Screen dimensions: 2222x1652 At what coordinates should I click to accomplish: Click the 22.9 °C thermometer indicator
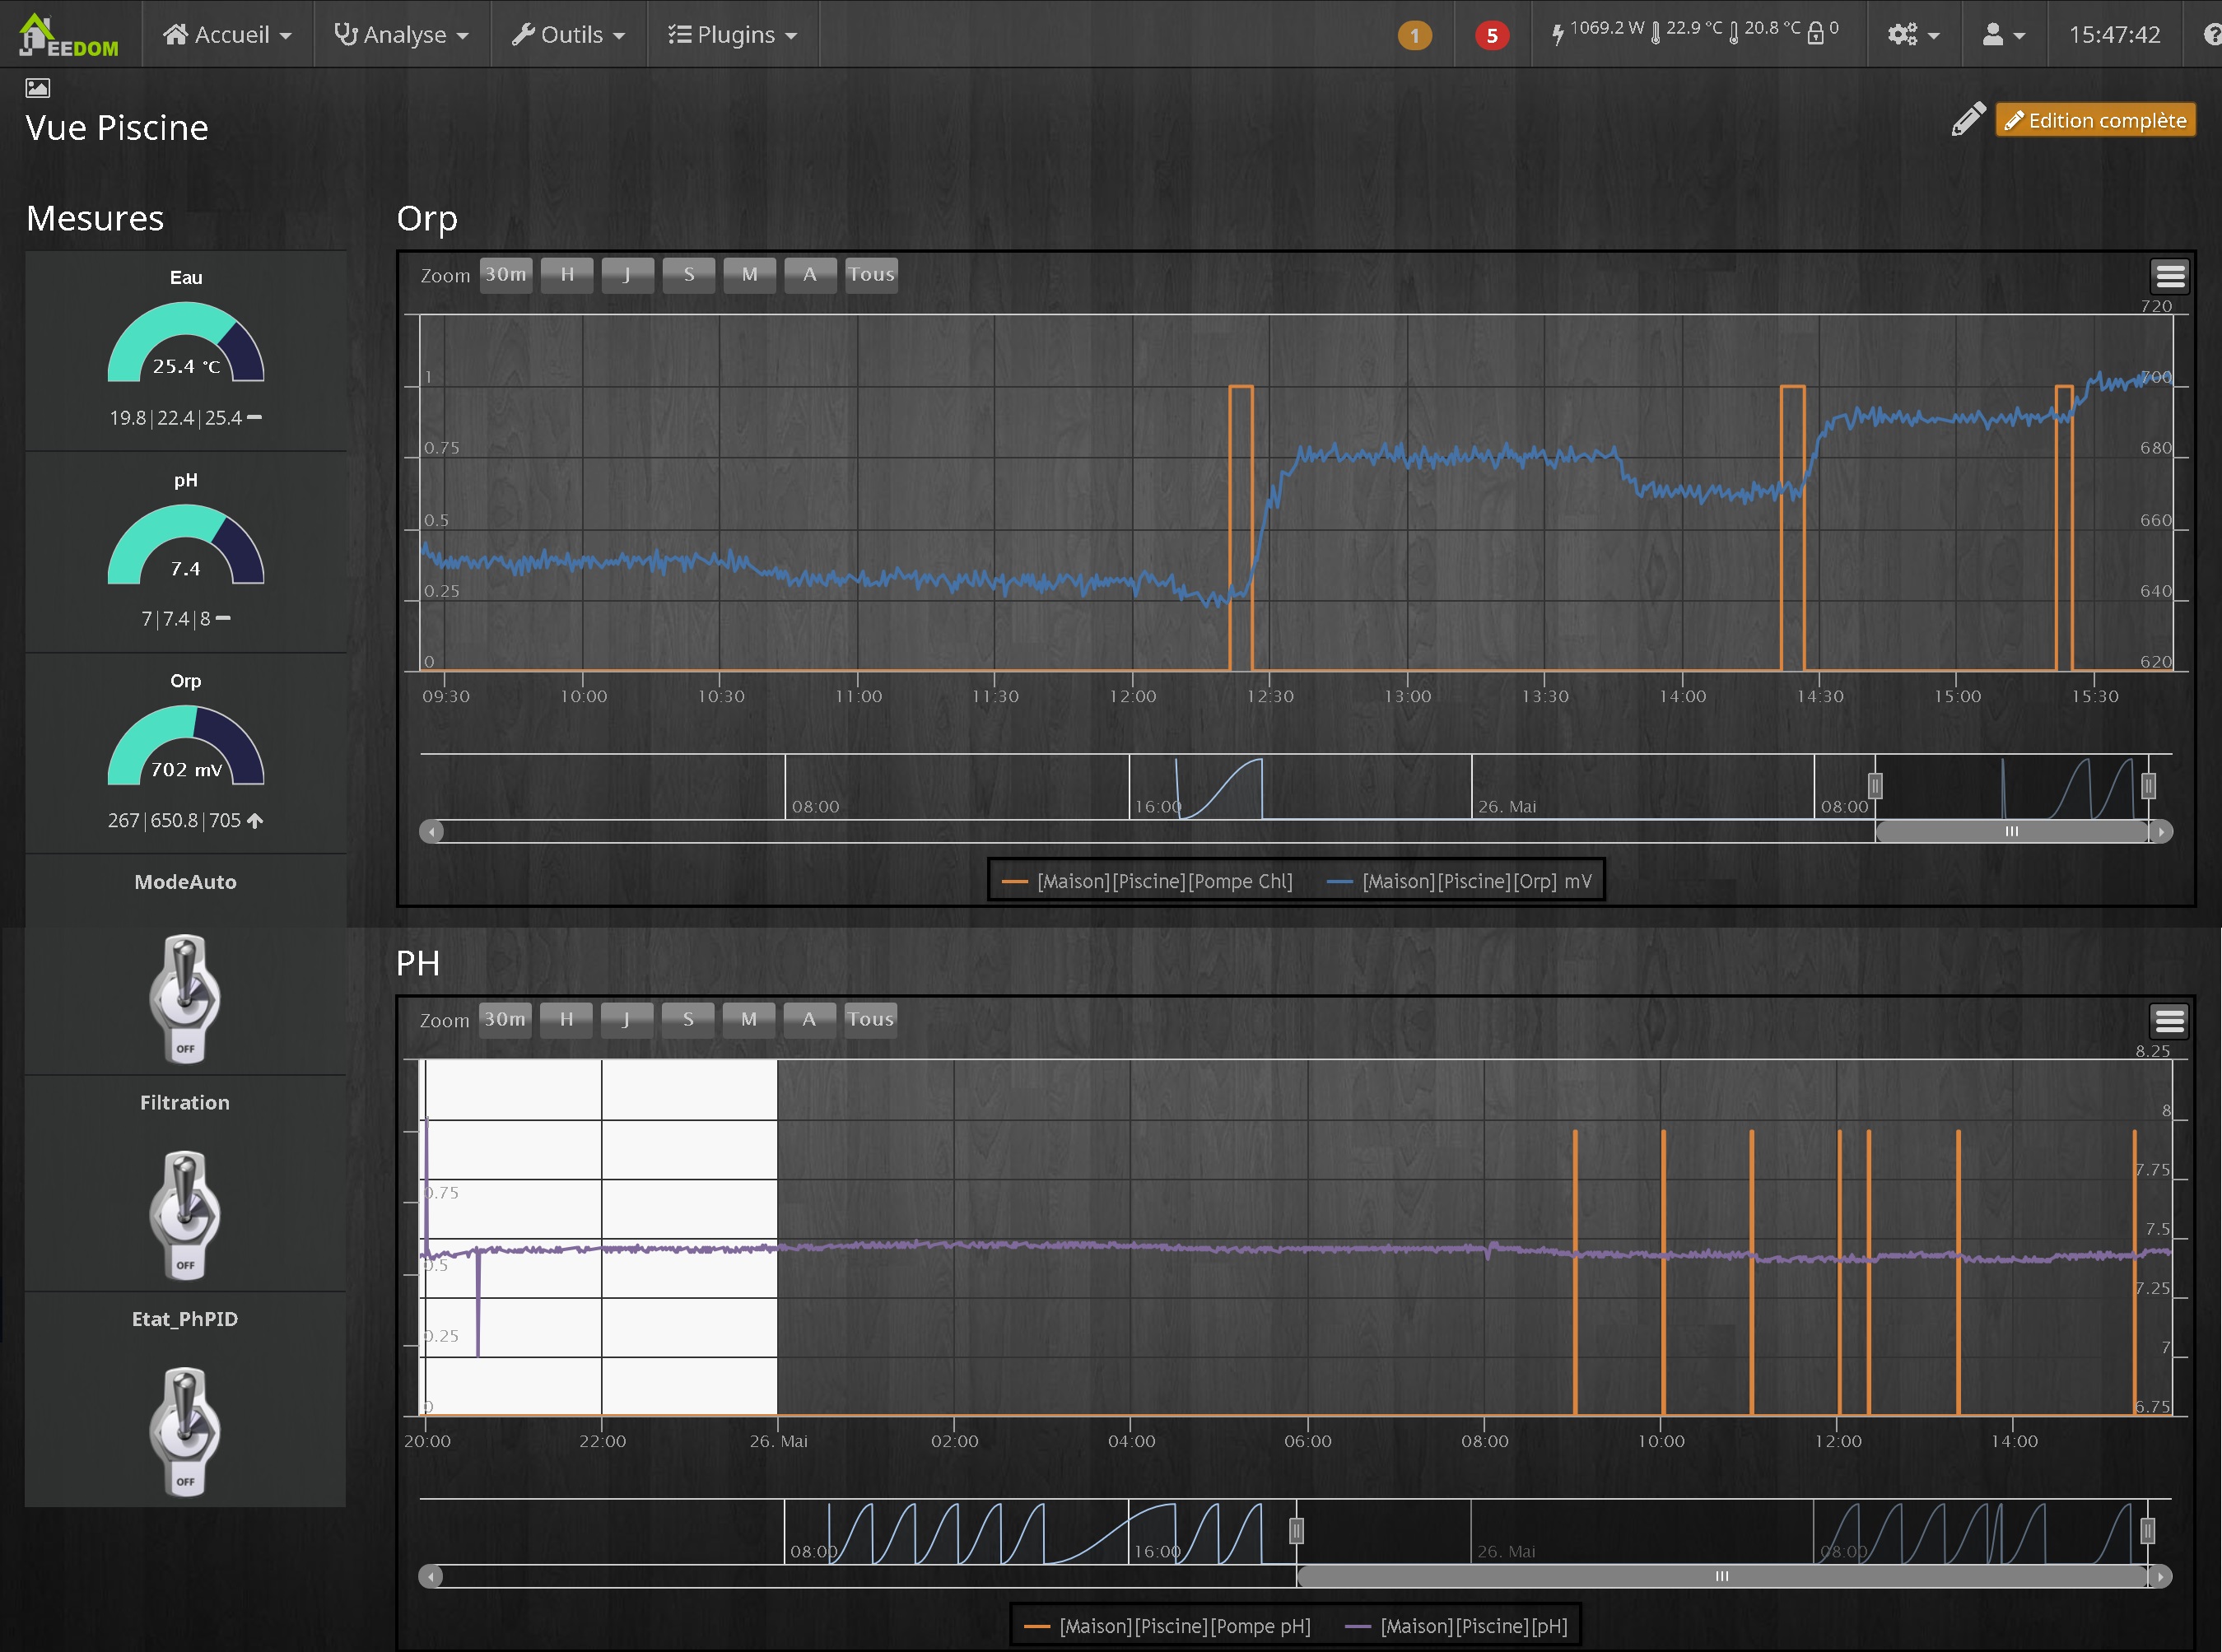pyautogui.click(x=1686, y=31)
